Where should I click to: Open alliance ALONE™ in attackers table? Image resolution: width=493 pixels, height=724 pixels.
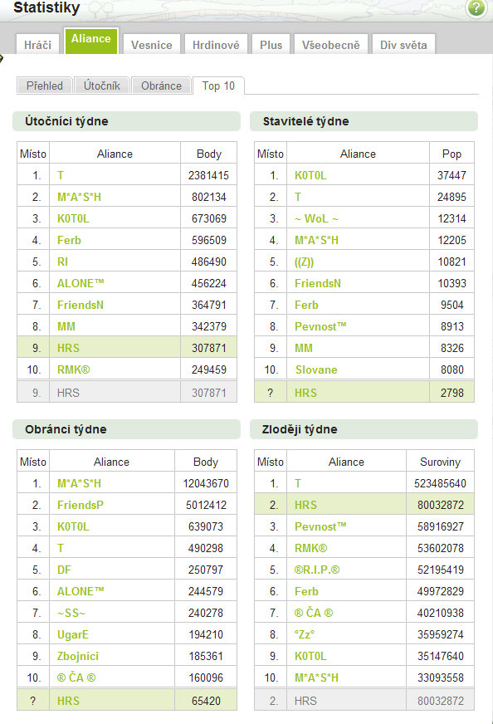[81, 283]
